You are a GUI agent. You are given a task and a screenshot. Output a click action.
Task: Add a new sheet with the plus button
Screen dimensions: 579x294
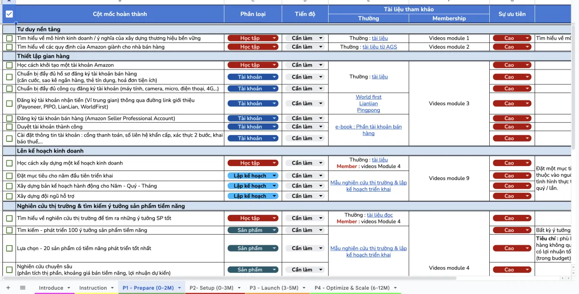click(x=8, y=288)
